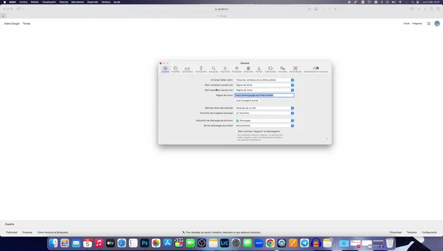Open a new tab with plus button
The width and height of the screenshot is (443, 251).
click(335, 9)
